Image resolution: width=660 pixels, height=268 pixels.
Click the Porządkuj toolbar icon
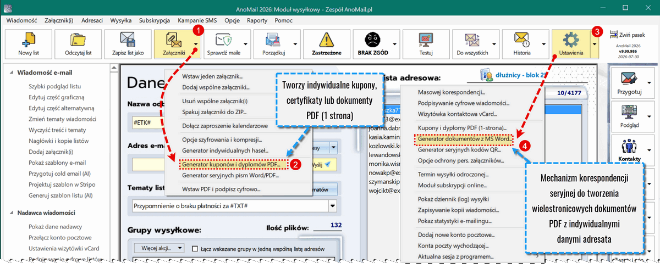click(x=273, y=40)
